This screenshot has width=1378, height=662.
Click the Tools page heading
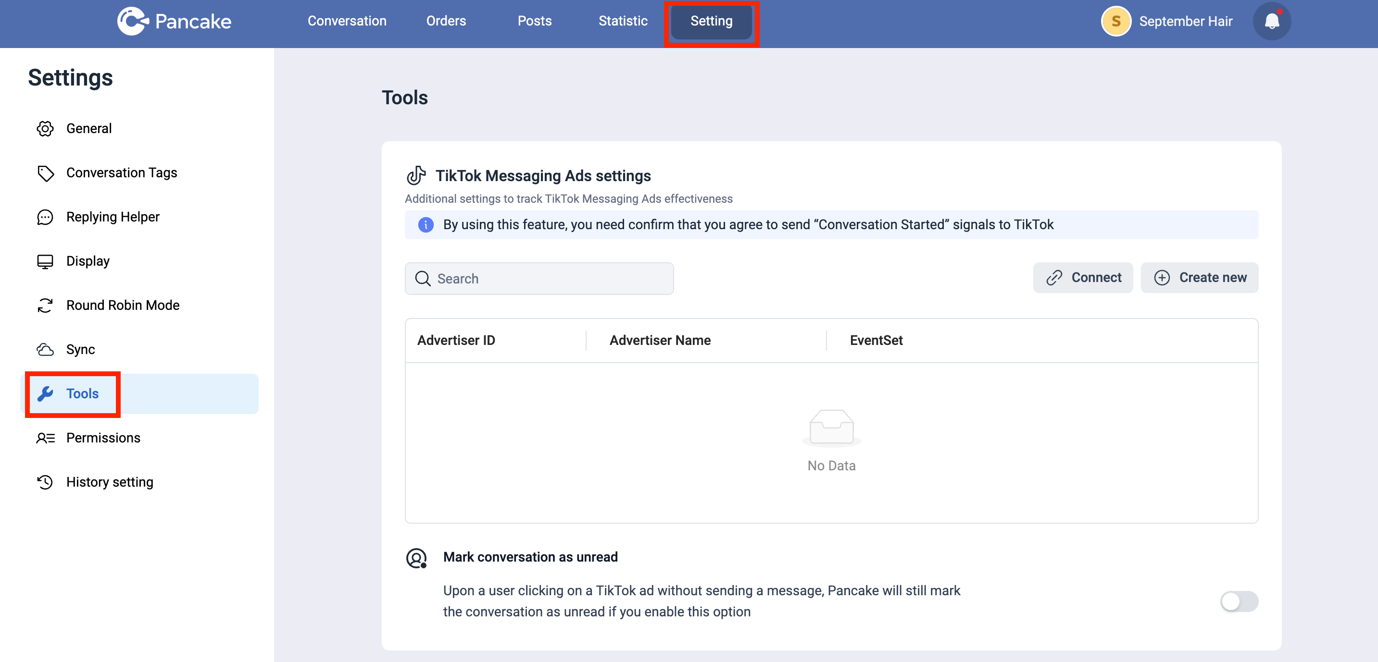405,98
